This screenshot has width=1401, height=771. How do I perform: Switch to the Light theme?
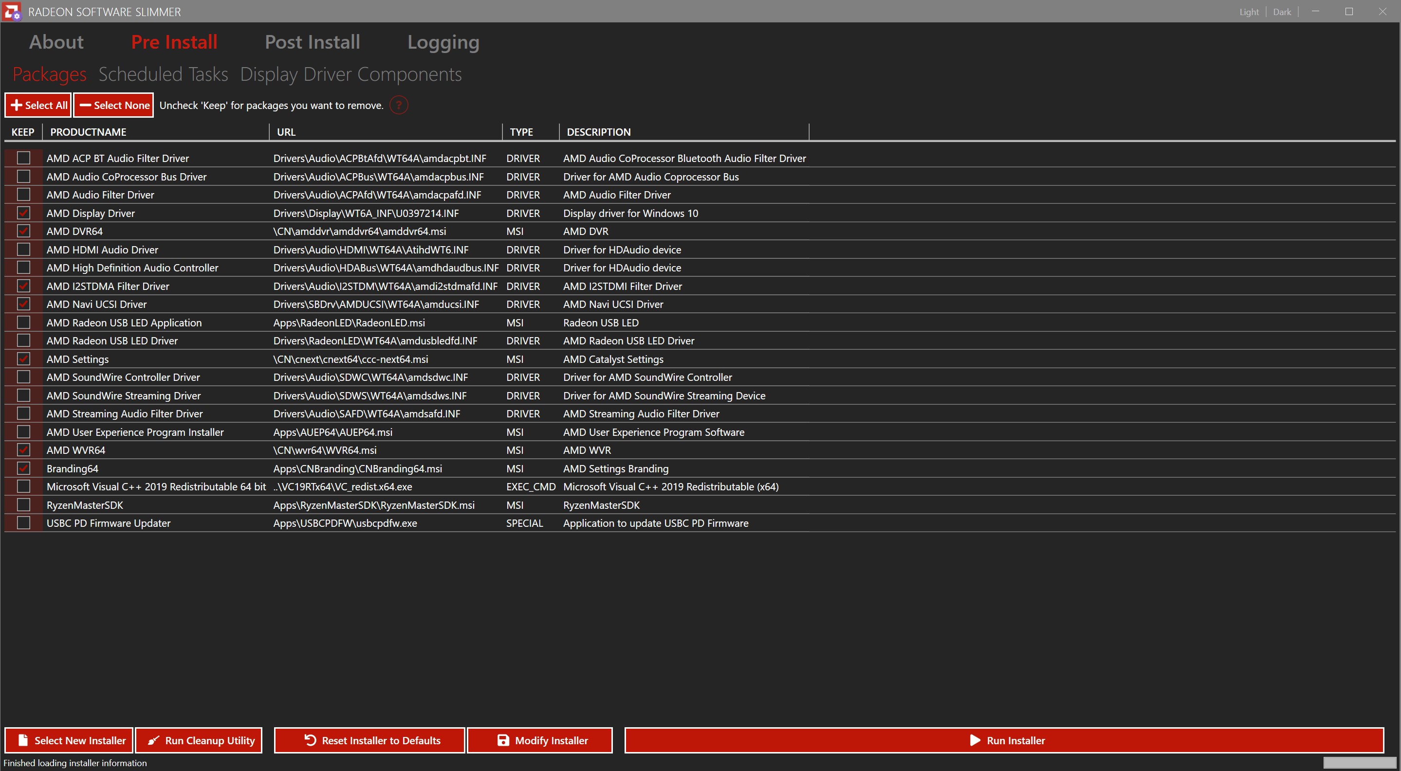(x=1249, y=12)
